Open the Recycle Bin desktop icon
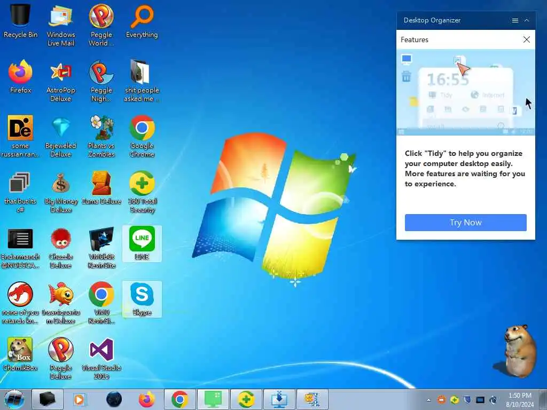Screen dimensions: 547x410 20,20
